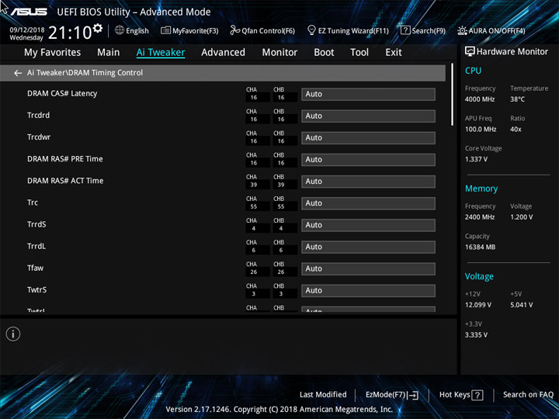The width and height of the screenshot is (559, 419).
Task: Click the memory capacity 16384 MB value
Action: tap(480, 247)
